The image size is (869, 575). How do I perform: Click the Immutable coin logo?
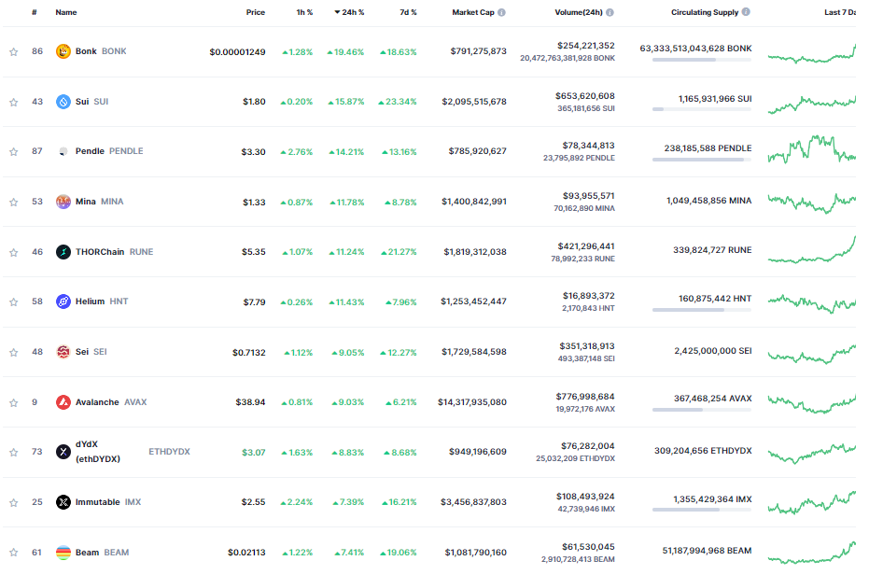[x=63, y=502]
